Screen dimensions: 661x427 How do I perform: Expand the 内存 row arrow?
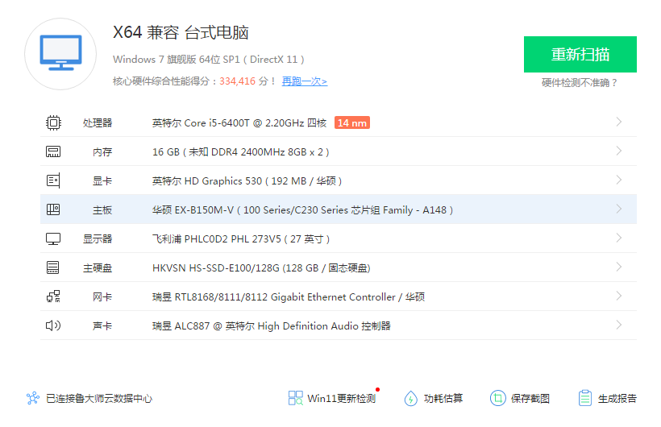(x=619, y=151)
